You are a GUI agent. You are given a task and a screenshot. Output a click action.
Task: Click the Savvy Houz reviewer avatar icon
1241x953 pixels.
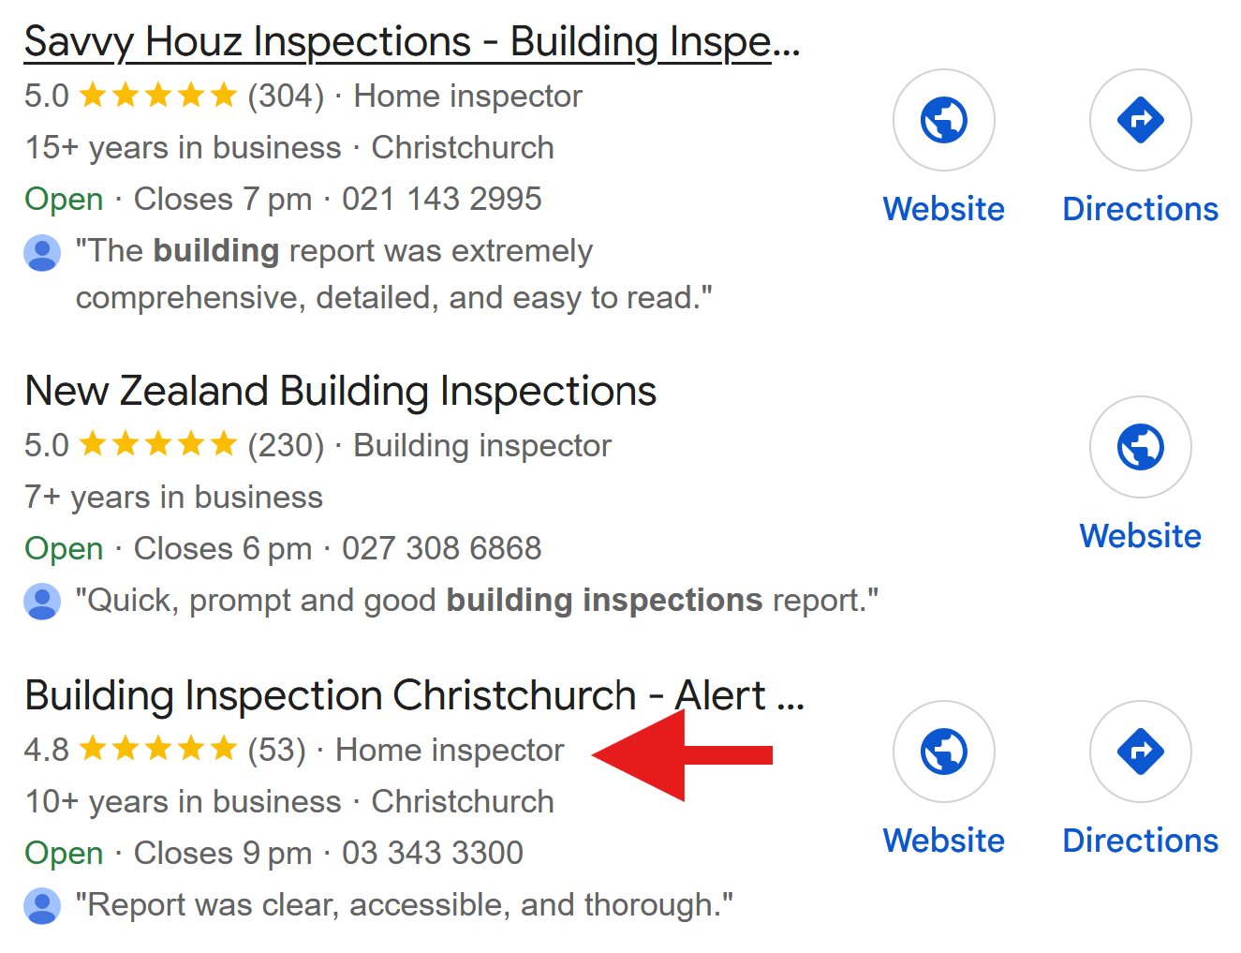tap(42, 253)
